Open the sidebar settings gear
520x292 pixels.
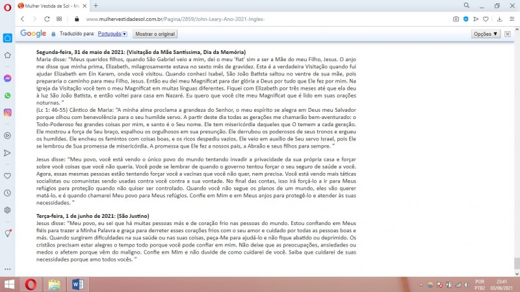coord(7,210)
